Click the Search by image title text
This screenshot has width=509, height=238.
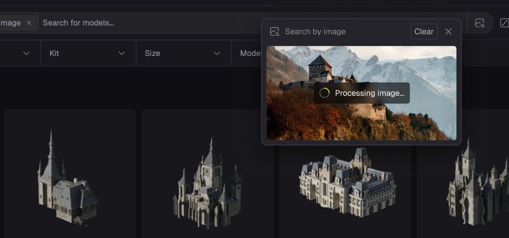pos(315,32)
